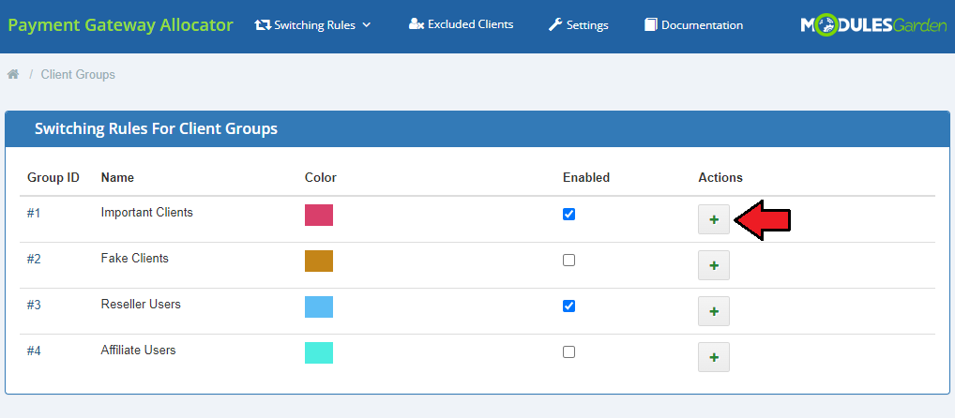This screenshot has height=418, width=955.
Task: Enable the Fake Clients group
Action: (568, 261)
